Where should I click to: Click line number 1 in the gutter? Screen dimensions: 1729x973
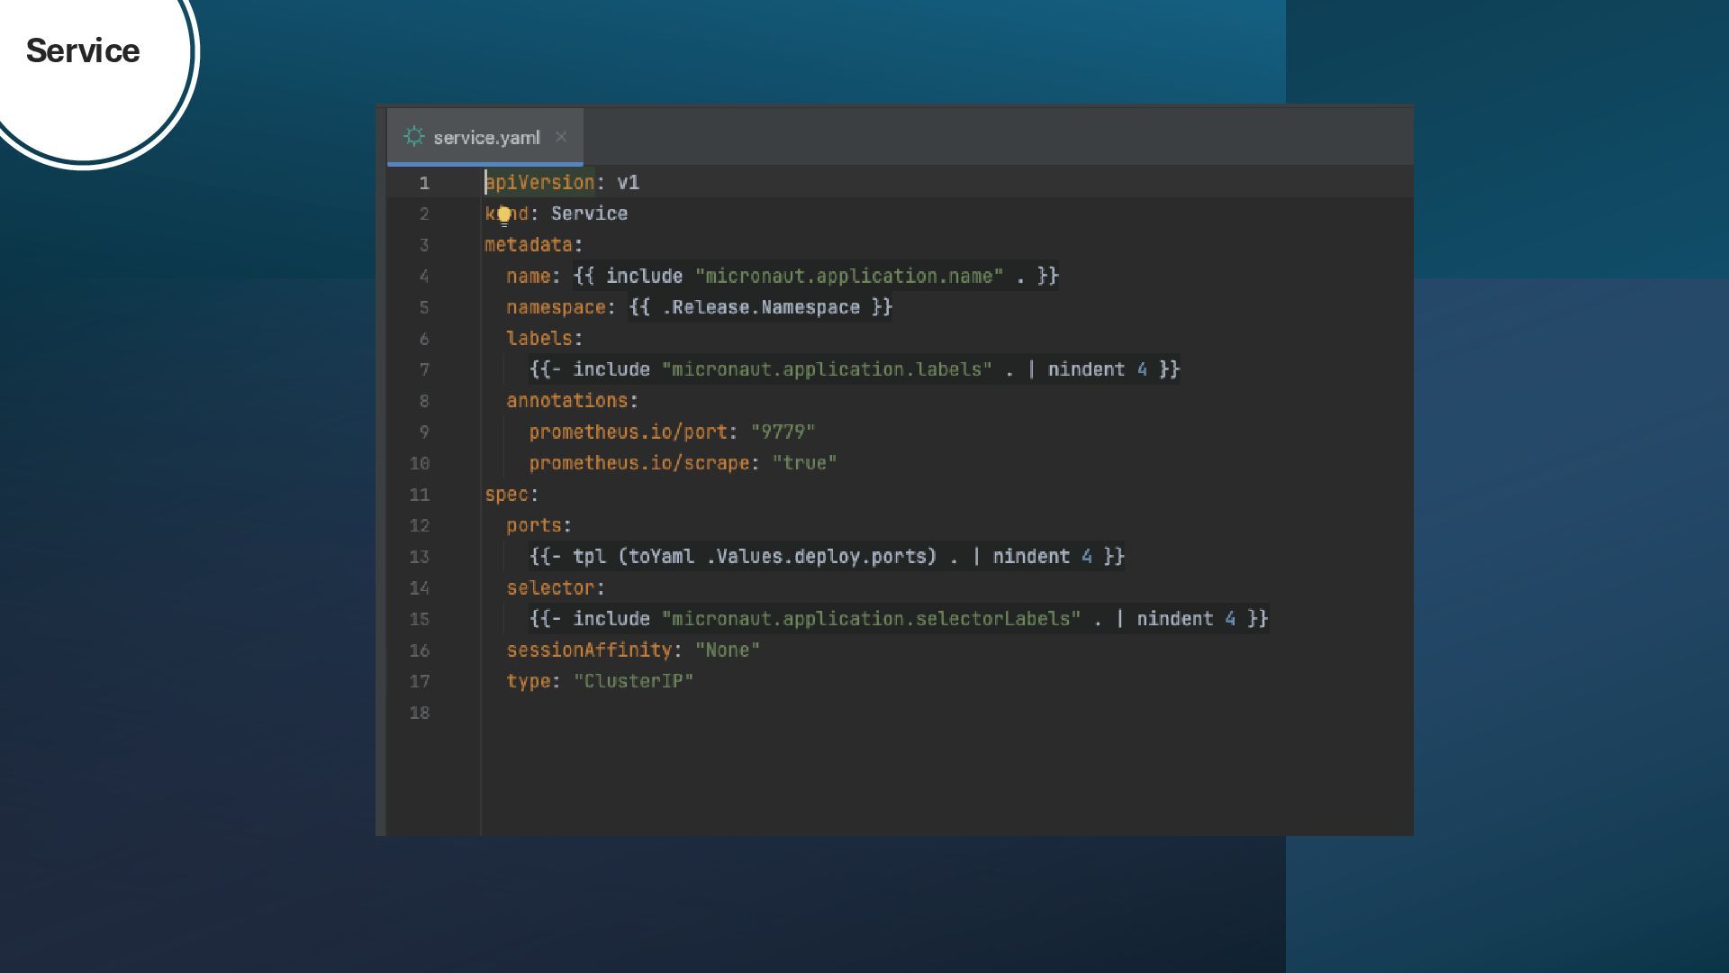click(423, 184)
